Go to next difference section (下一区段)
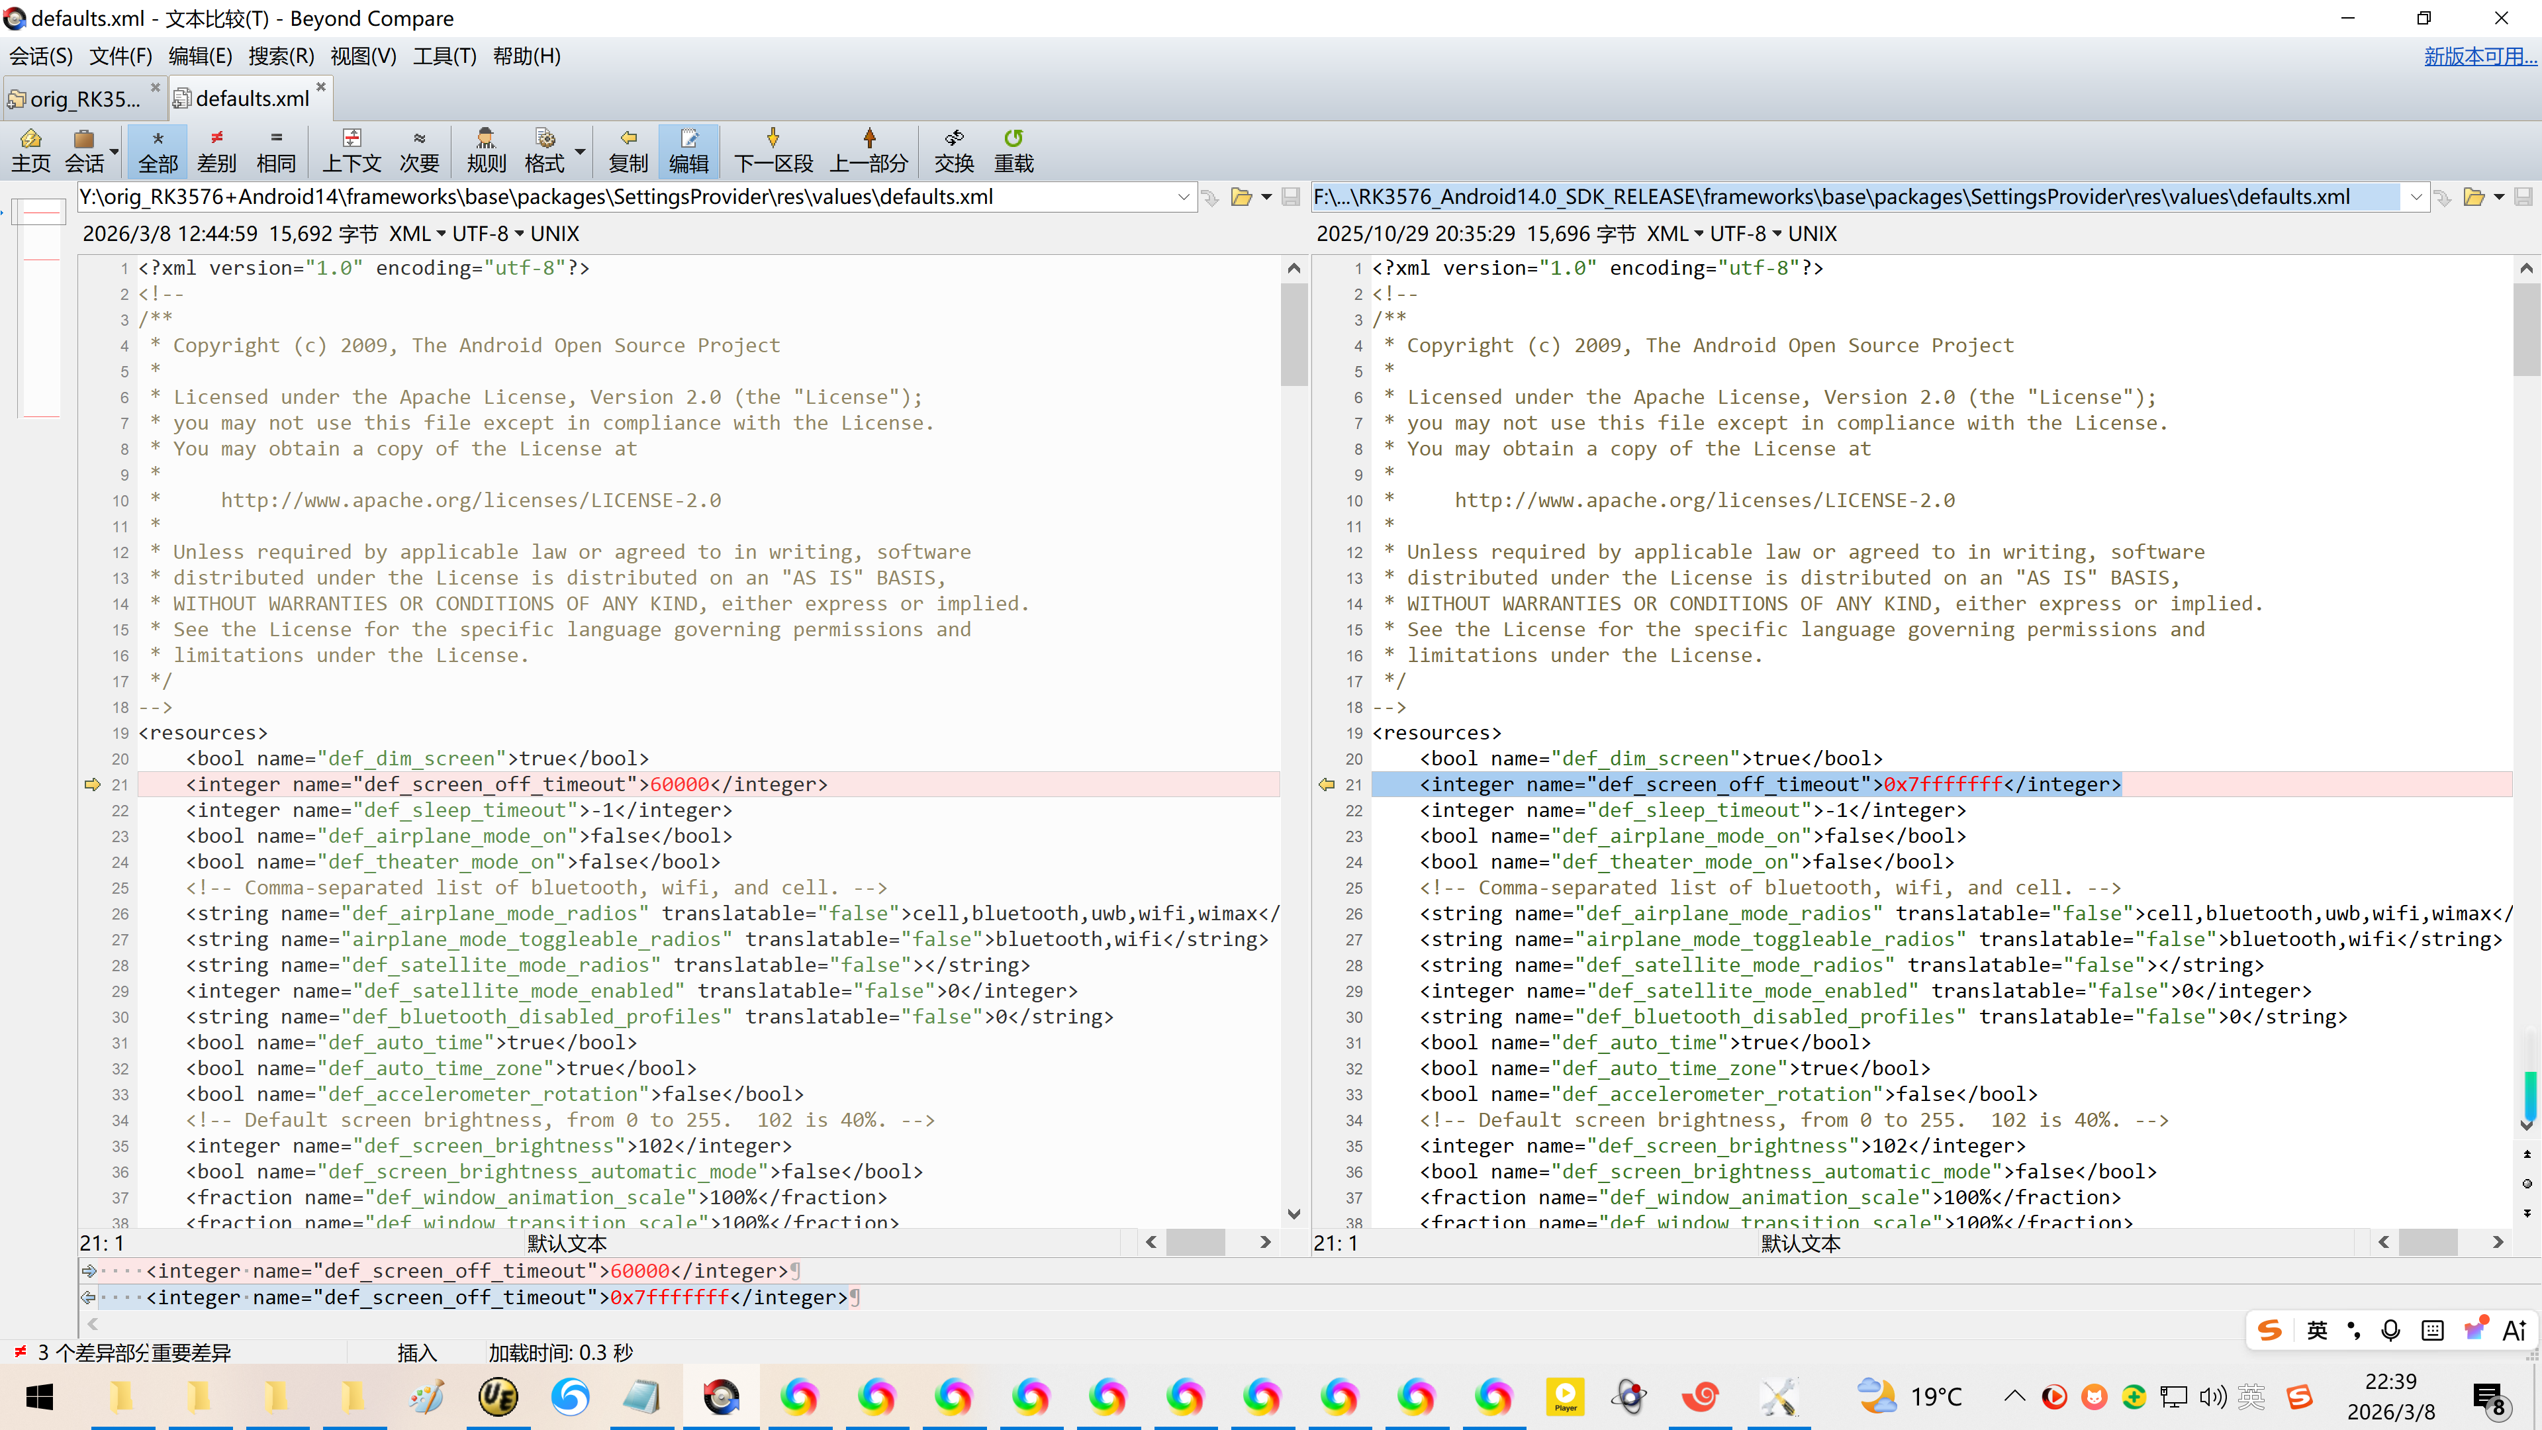 [773, 150]
